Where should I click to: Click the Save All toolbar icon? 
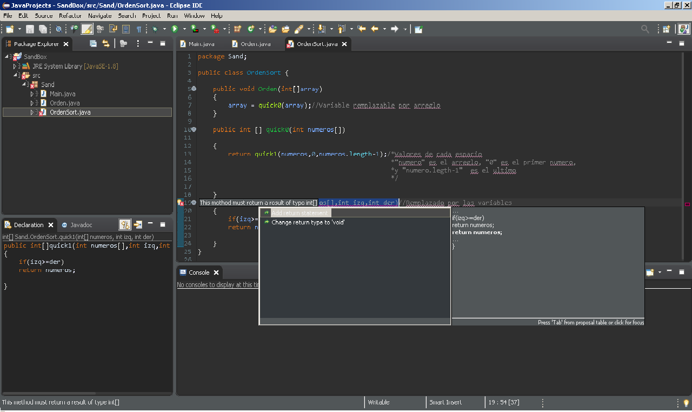click(x=42, y=29)
